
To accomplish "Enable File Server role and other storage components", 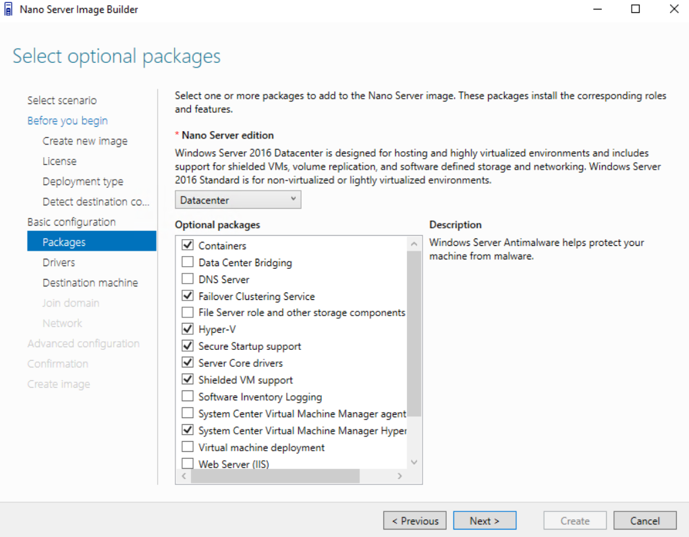I will click(x=188, y=312).
